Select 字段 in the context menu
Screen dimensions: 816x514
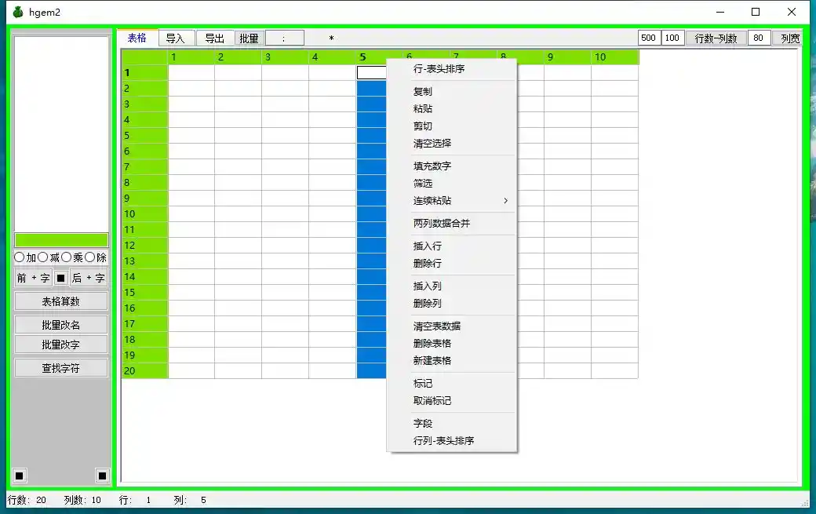(x=452, y=424)
